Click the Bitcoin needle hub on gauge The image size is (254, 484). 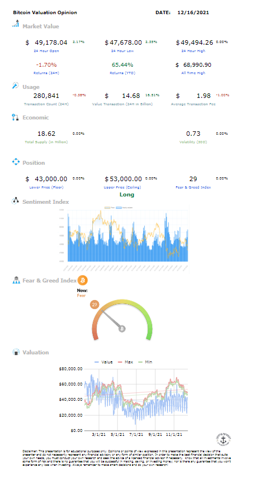pos(122,329)
